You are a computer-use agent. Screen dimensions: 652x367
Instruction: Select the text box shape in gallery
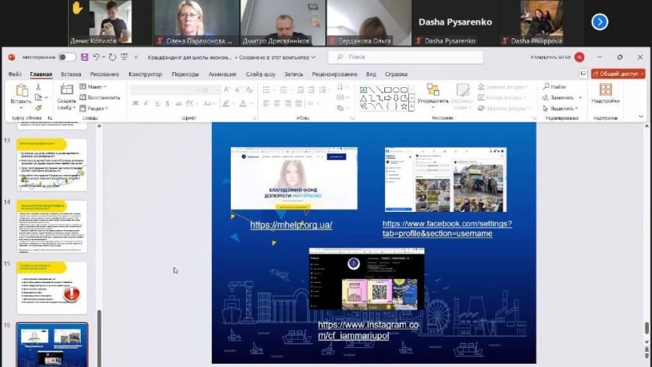click(x=364, y=90)
